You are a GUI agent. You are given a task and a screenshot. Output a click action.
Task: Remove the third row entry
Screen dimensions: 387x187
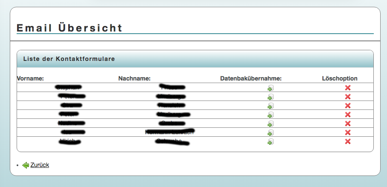click(x=348, y=106)
